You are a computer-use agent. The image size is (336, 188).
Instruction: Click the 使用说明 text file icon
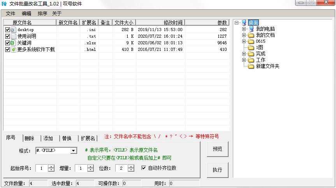[x=14, y=36]
